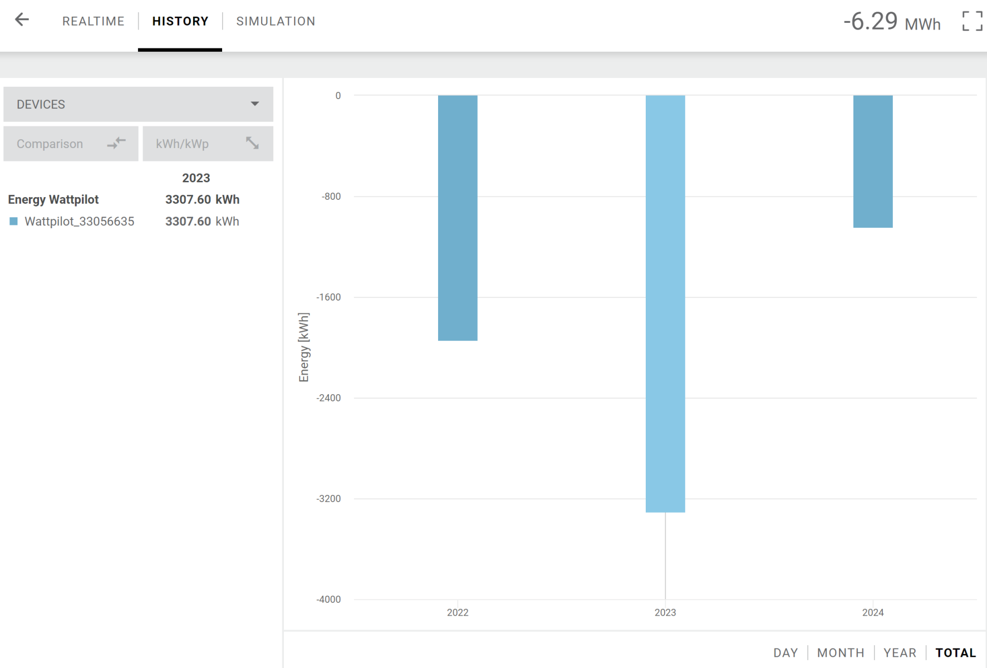Click the kWh/kWp diagonal arrow icon
Screen dimensions: 987x668
click(252, 144)
